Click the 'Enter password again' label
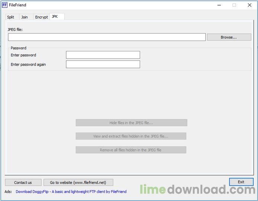The width and height of the screenshot is (258, 201). pyautogui.click(x=28, y=64)
